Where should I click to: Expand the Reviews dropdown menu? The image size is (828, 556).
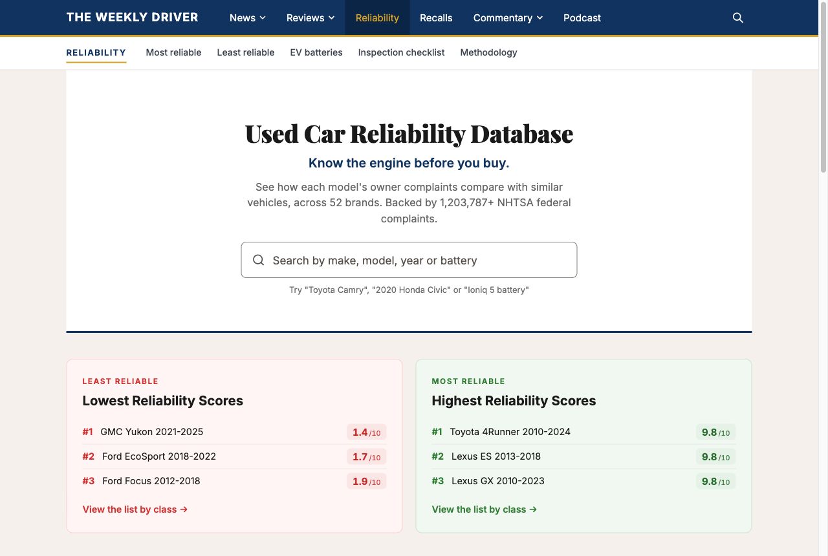click(x=311, y=18)
